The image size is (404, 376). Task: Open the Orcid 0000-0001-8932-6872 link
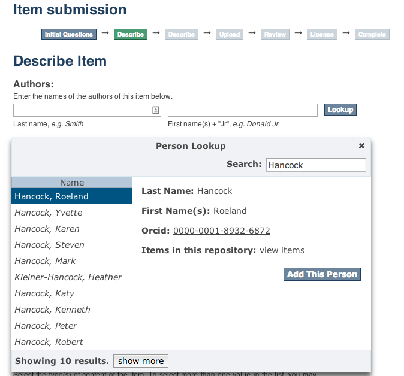[221, 231]
